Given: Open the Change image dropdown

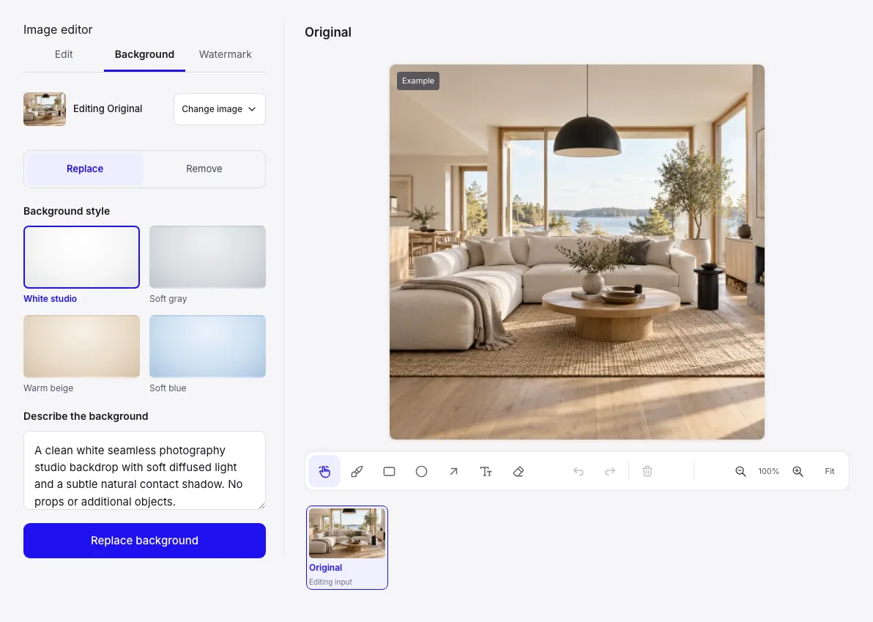Looking at the screenshot, I should [x=220, y=109].
